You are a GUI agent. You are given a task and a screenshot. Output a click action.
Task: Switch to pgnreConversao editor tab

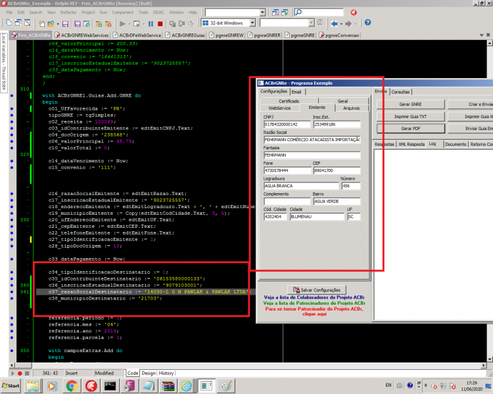pos(339,35)
